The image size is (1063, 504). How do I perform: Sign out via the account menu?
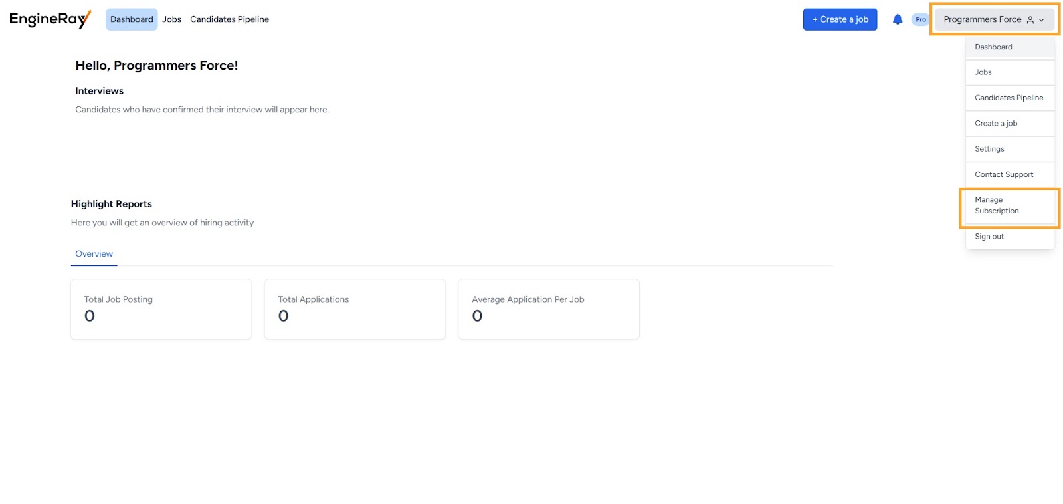click(x=1010, y=237)
